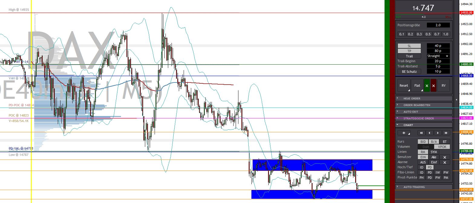The width and height of the screenshot is (475, 203).
Task: Click the BE Schutz value field 10 p
Action: coord(438,72)
